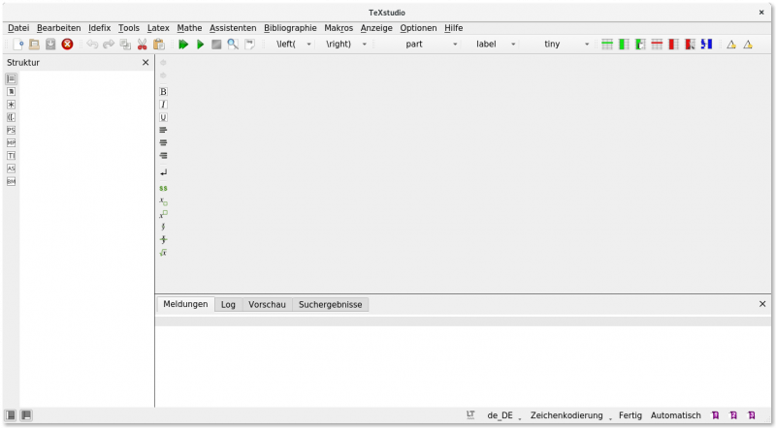
Task: Show the AS (Asymptote) commands panel
Action: pyautogui.click(x=11, y=169)
